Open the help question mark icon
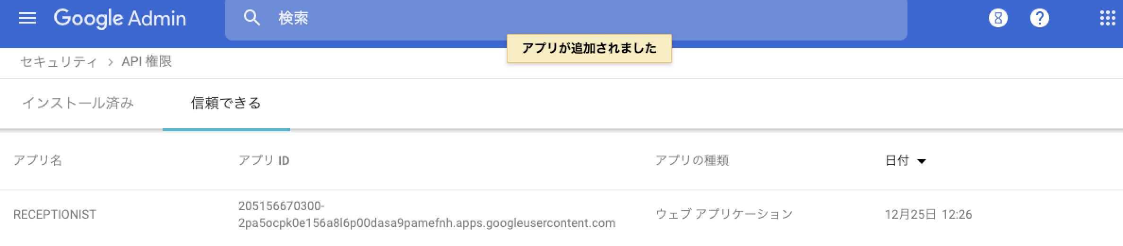1123x246 pixels. click(x=1039, y=18)
